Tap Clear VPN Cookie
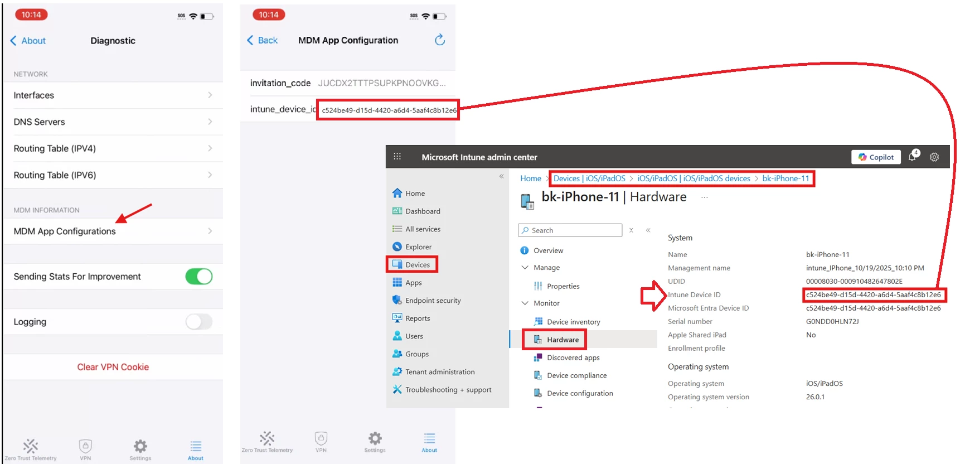Image resolution: width=960 pixels, height=464 pixels. click(113, 367)
